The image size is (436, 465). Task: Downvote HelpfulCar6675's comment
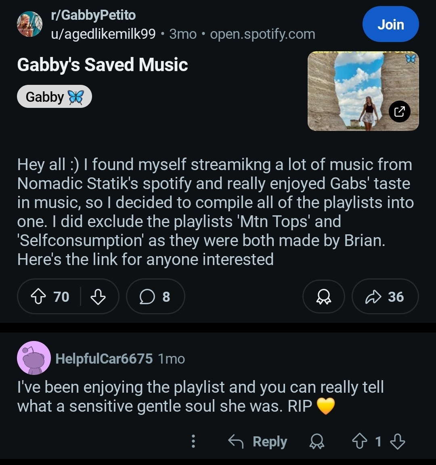398,441
